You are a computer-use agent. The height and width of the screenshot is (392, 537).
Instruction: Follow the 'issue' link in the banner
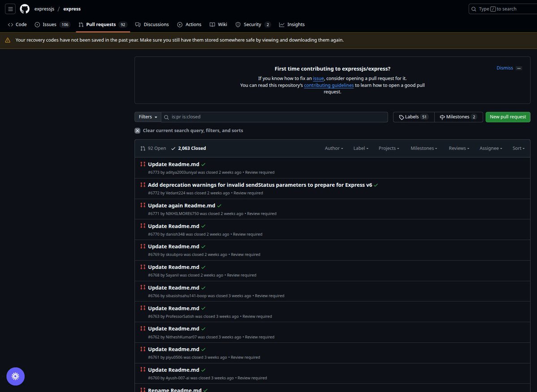point(318,78)
